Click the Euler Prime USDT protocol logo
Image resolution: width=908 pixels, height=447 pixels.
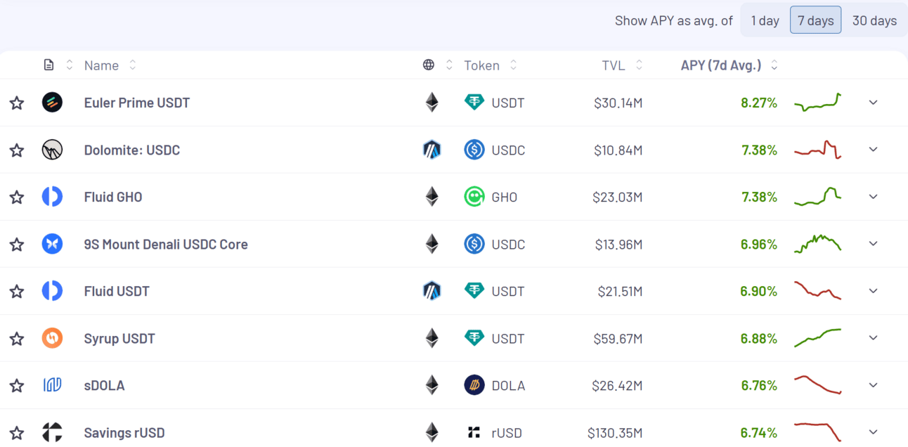point(52,103)
